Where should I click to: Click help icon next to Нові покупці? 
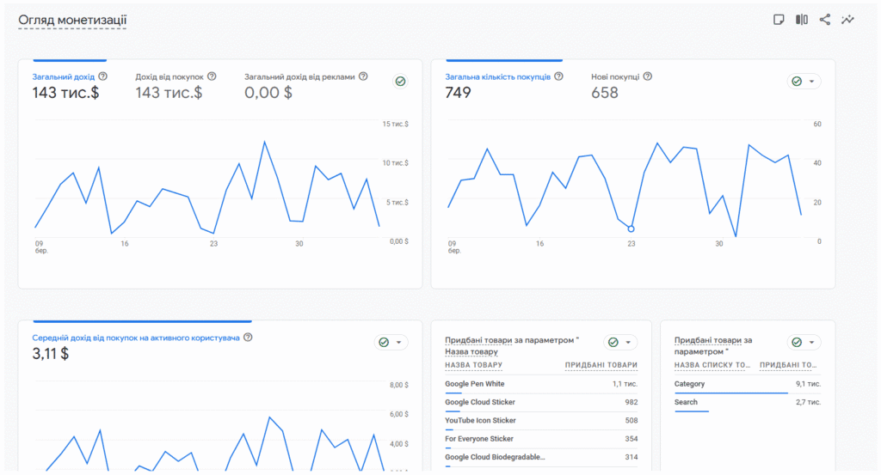(x=647, y=76)
